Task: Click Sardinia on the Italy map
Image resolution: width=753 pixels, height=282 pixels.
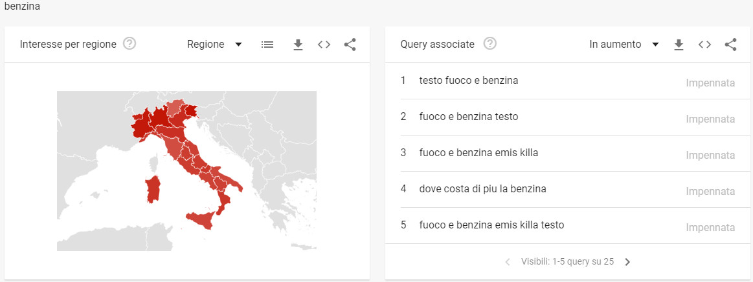Action: coord(153,188)
